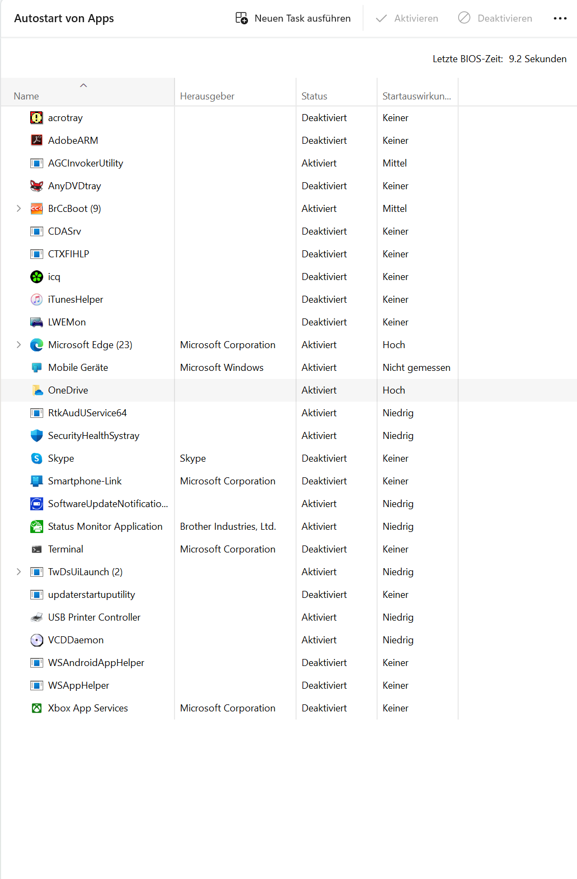This screenshot has width=577, height=879.
Task: Click the AnyDVDtray fox icon
Action: point(36,186)
